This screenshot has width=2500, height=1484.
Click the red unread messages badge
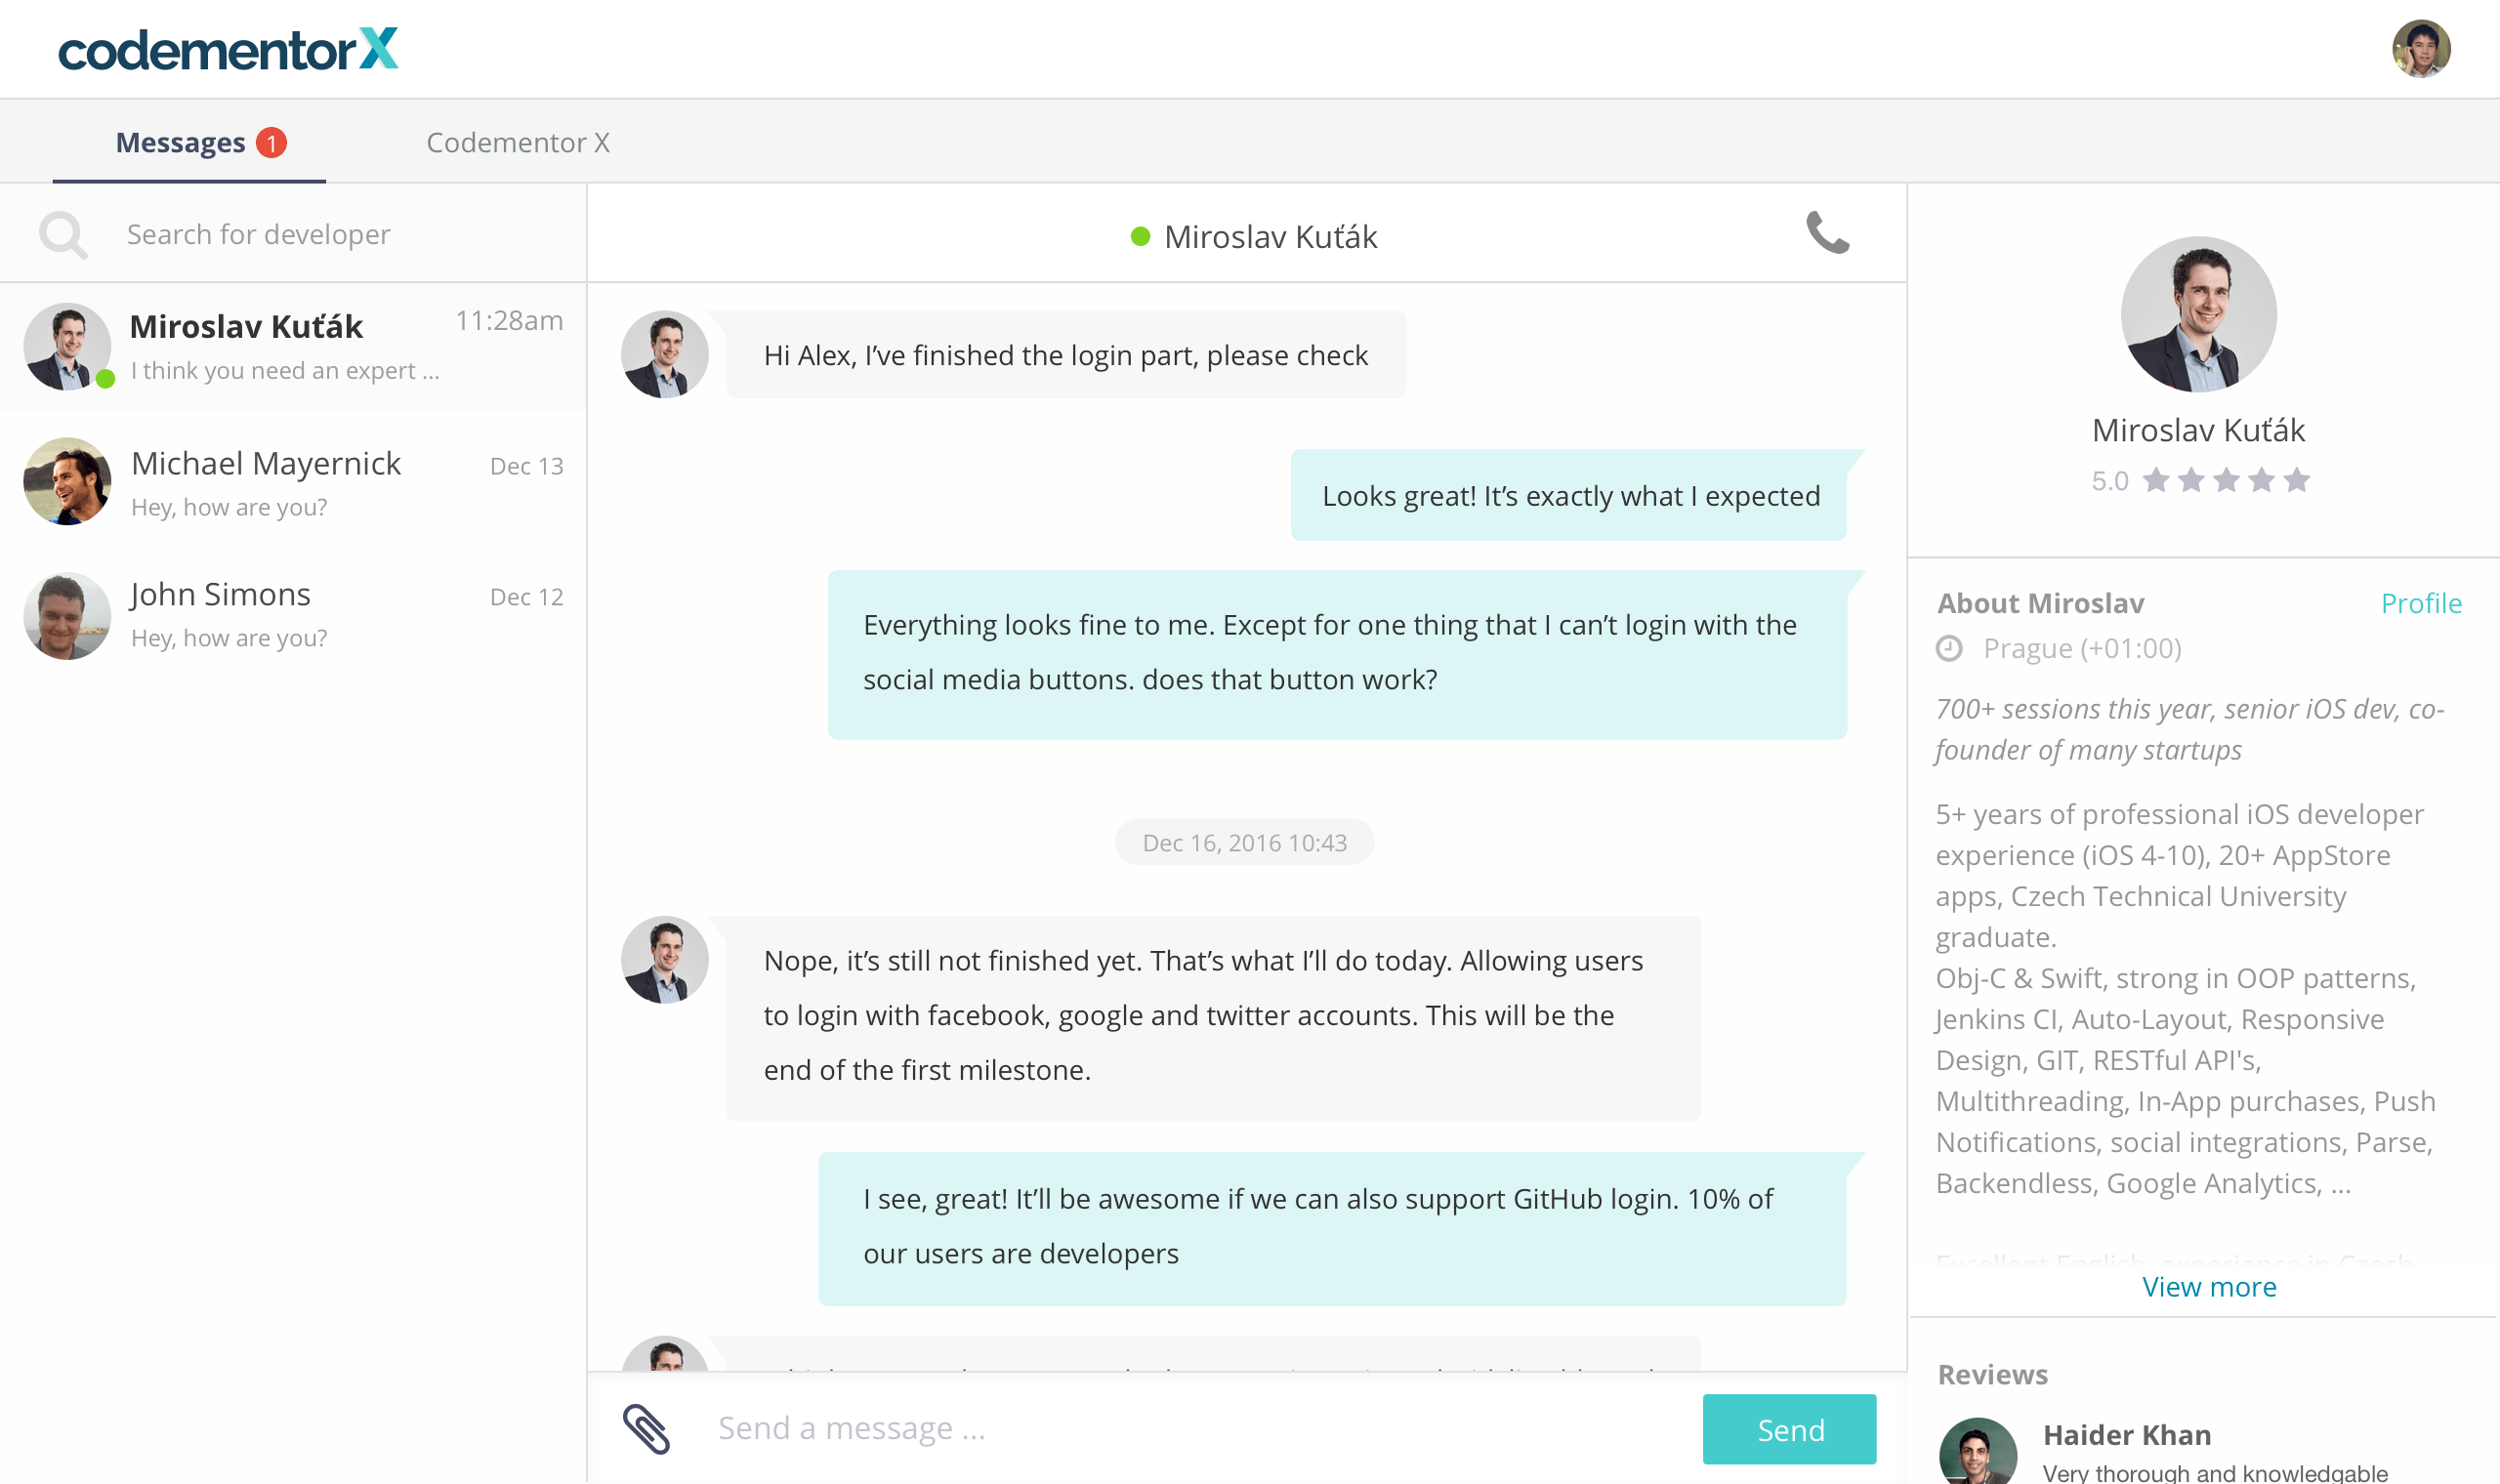[x=271, y=143]
